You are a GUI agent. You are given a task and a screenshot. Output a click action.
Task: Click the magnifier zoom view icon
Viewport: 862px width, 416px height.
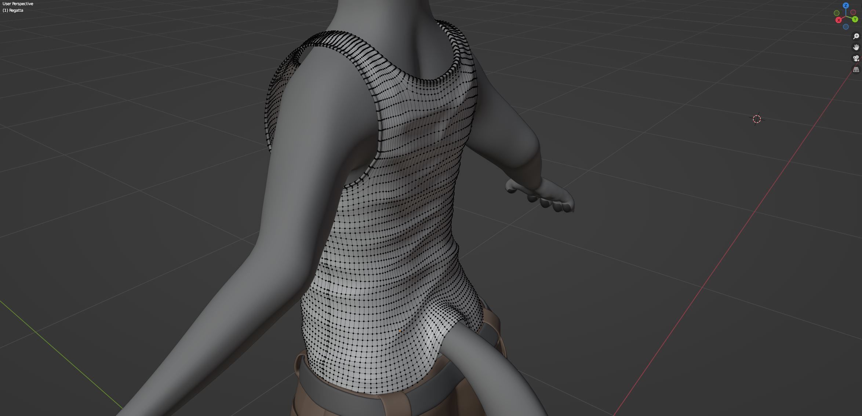click(x=856, y=36)
